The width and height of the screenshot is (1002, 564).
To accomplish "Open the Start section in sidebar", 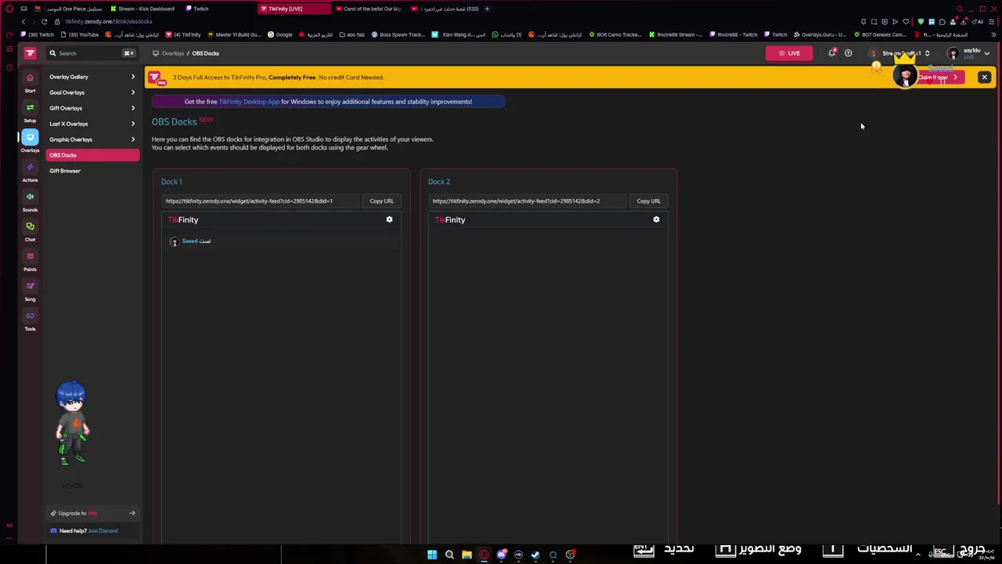I will click(x=30, y=81).
